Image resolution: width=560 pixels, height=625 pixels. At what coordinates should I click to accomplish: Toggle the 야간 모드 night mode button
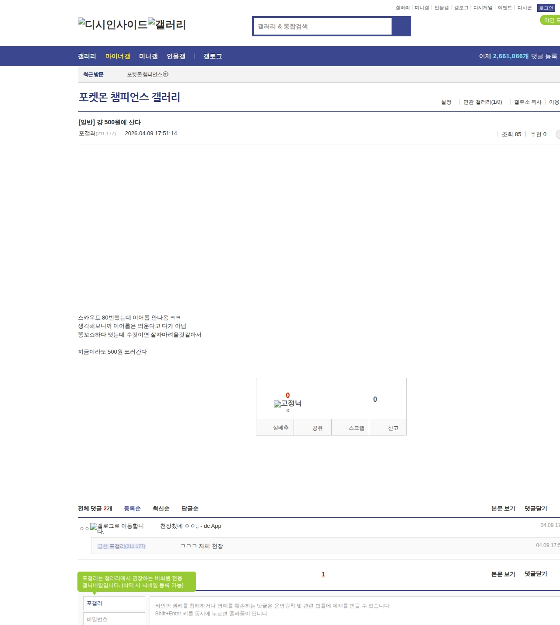(x=550, y=20)
